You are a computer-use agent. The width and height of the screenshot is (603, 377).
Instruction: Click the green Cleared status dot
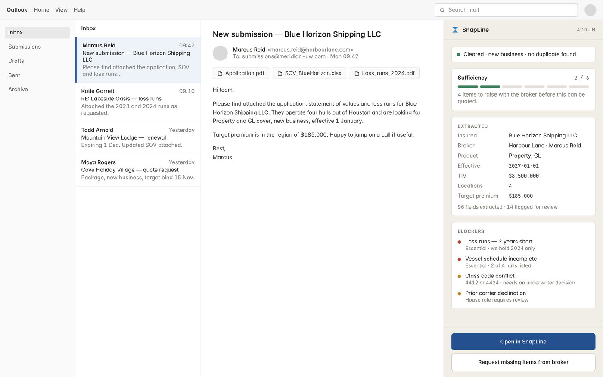pyautogui.click(x=459, y=54)
